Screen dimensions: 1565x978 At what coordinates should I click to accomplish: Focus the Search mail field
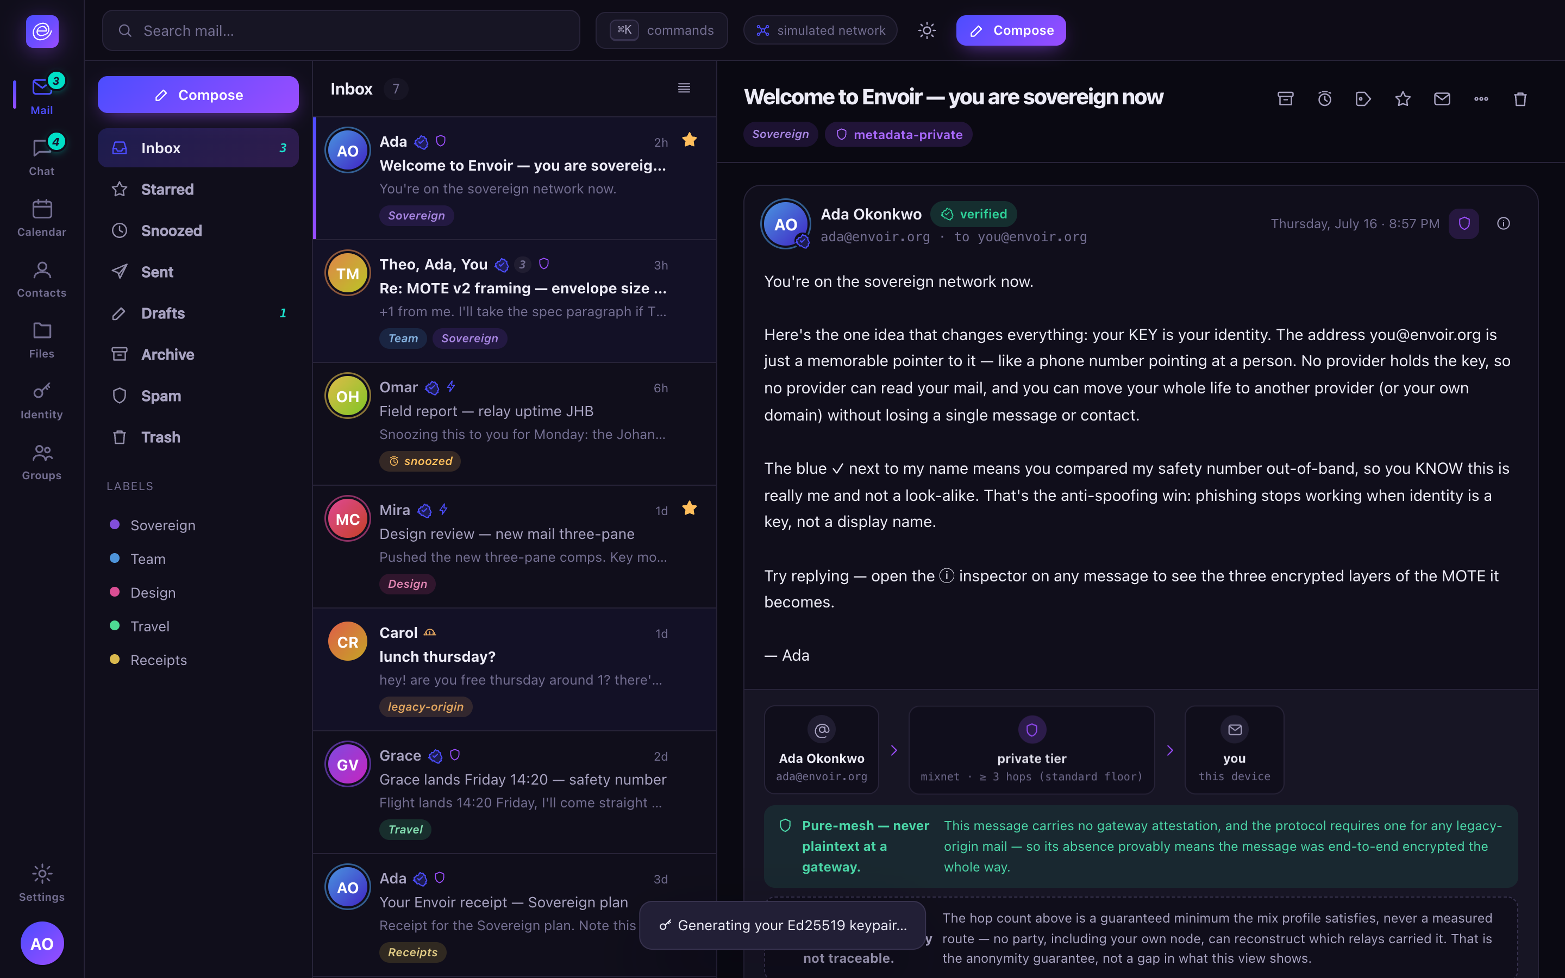tap(341, 30)
